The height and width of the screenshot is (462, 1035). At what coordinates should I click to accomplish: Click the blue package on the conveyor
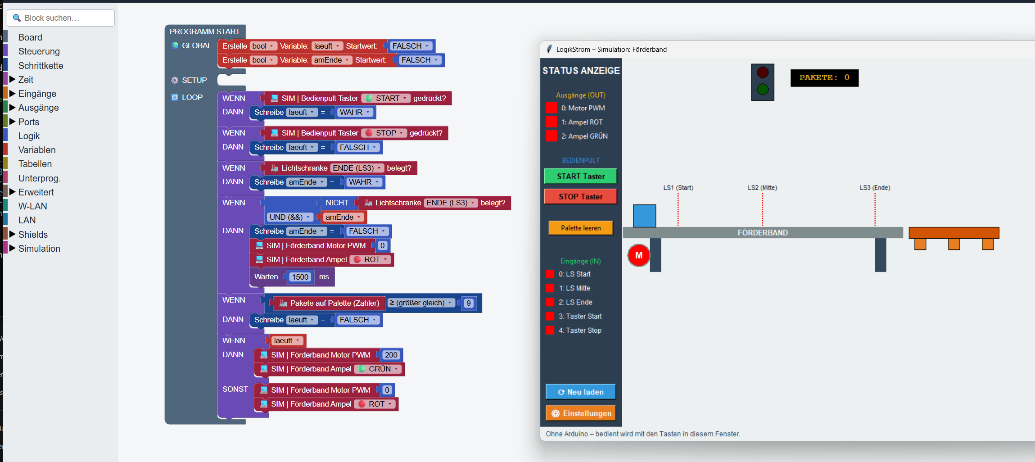coord(644,216)
